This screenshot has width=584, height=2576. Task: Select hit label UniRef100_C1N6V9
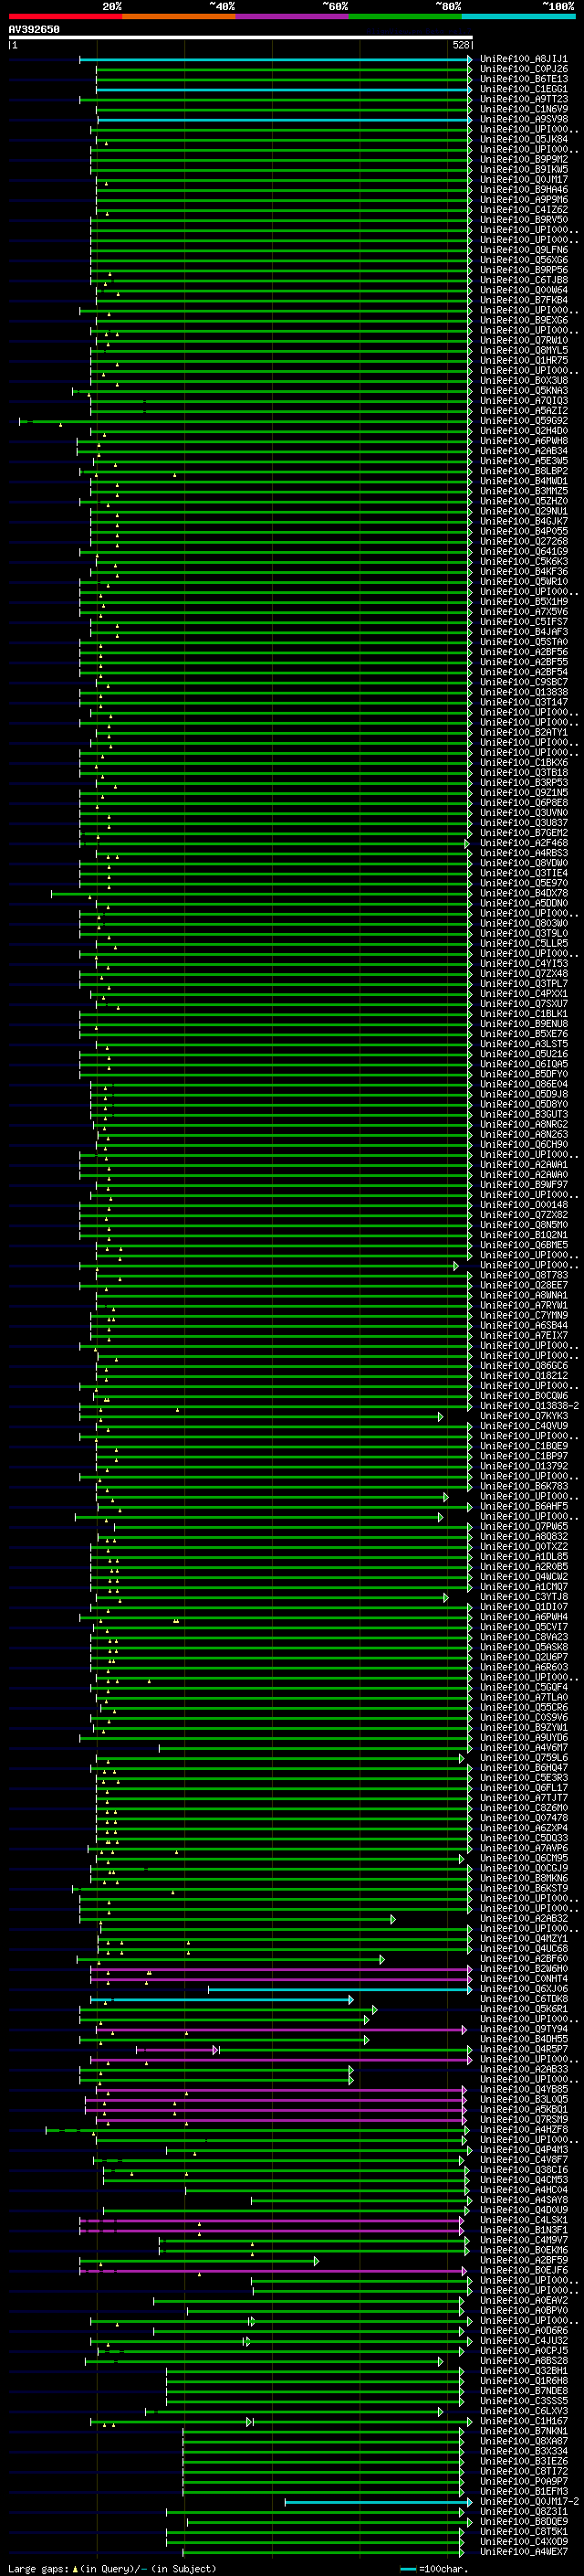[x=524, y=109]
